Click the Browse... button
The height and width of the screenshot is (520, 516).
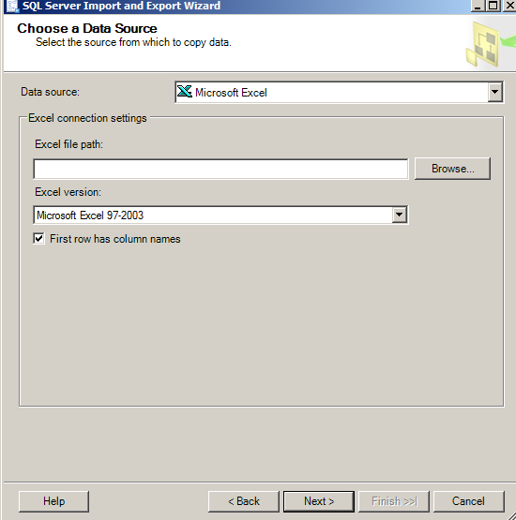click(452, 169)
